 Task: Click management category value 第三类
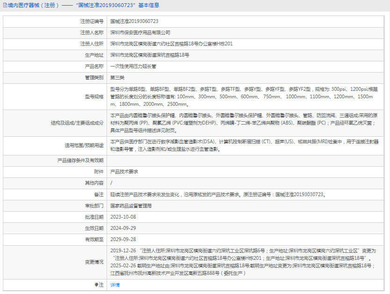pos(117,78)
